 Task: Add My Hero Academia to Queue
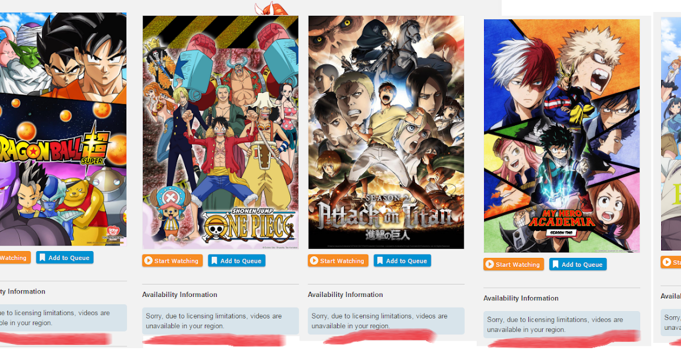[x=578, y=264]
